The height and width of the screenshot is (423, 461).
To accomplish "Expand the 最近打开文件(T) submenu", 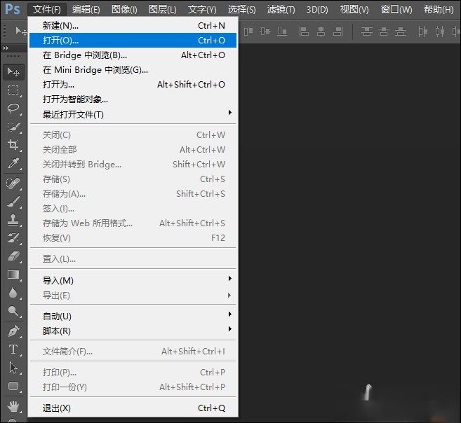I will (133, 114).
